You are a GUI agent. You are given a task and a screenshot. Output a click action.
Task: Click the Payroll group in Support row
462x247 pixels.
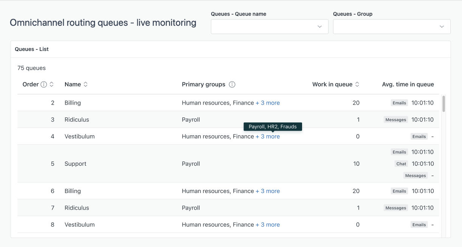[191, 164]
